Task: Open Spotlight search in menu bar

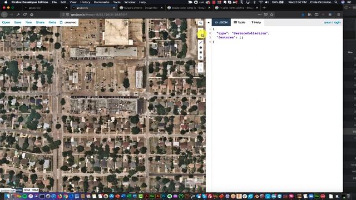Action: pyautogui.click(x=336, y=2)
